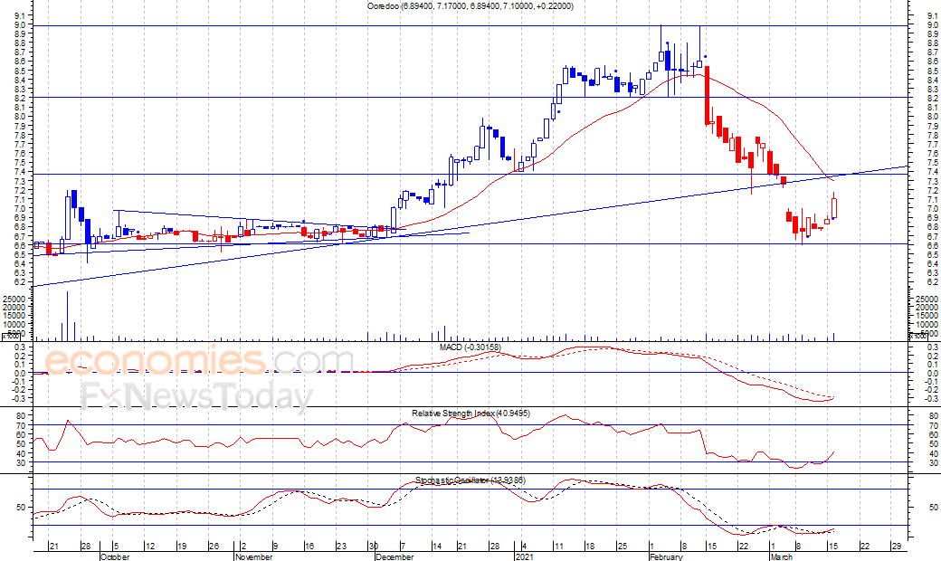
Task: Click the date tick label 18
Action: [x=590, y=546]
